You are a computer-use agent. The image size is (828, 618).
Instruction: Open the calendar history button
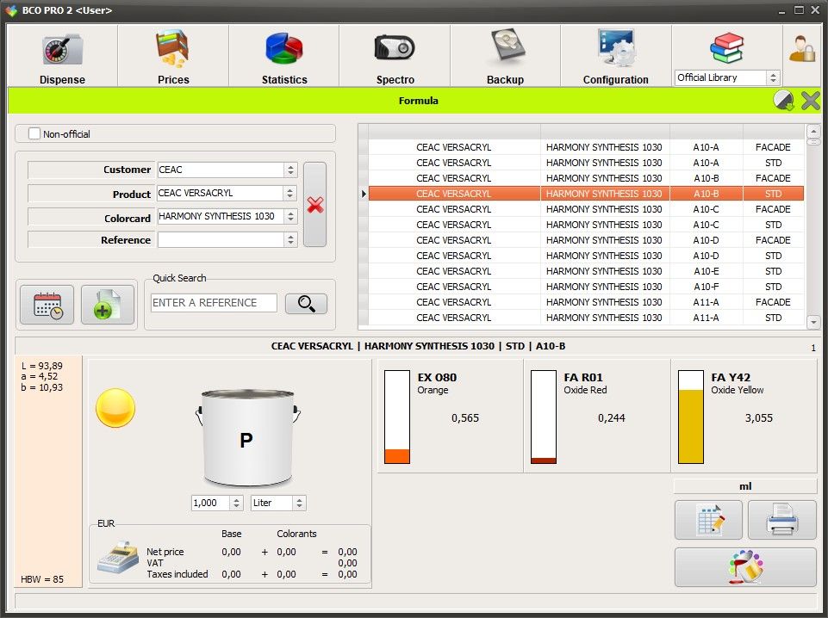pyautogui.click(x=47, y=305)
